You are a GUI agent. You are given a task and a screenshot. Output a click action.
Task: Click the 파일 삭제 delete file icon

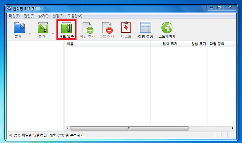pyautogui.click(x=107, y=28)
